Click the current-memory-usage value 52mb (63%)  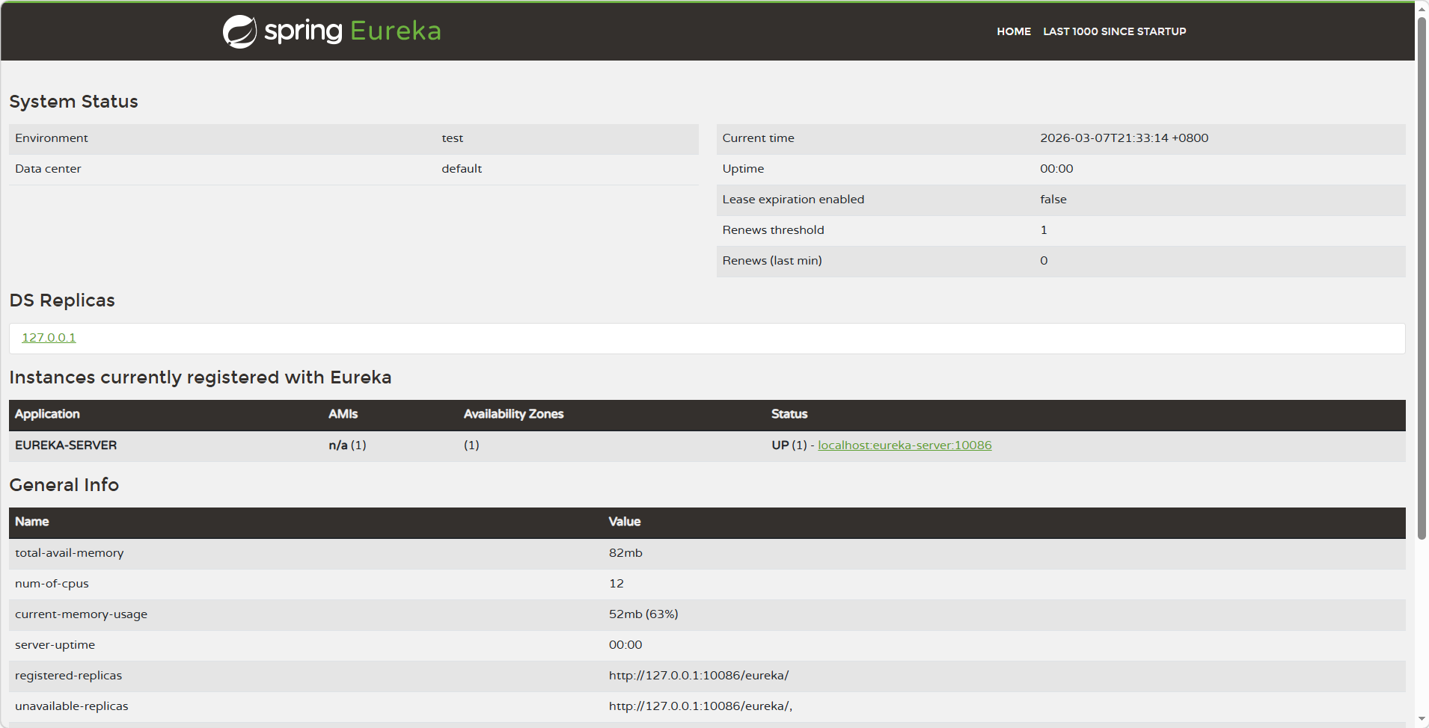click(x=643, y=614)
